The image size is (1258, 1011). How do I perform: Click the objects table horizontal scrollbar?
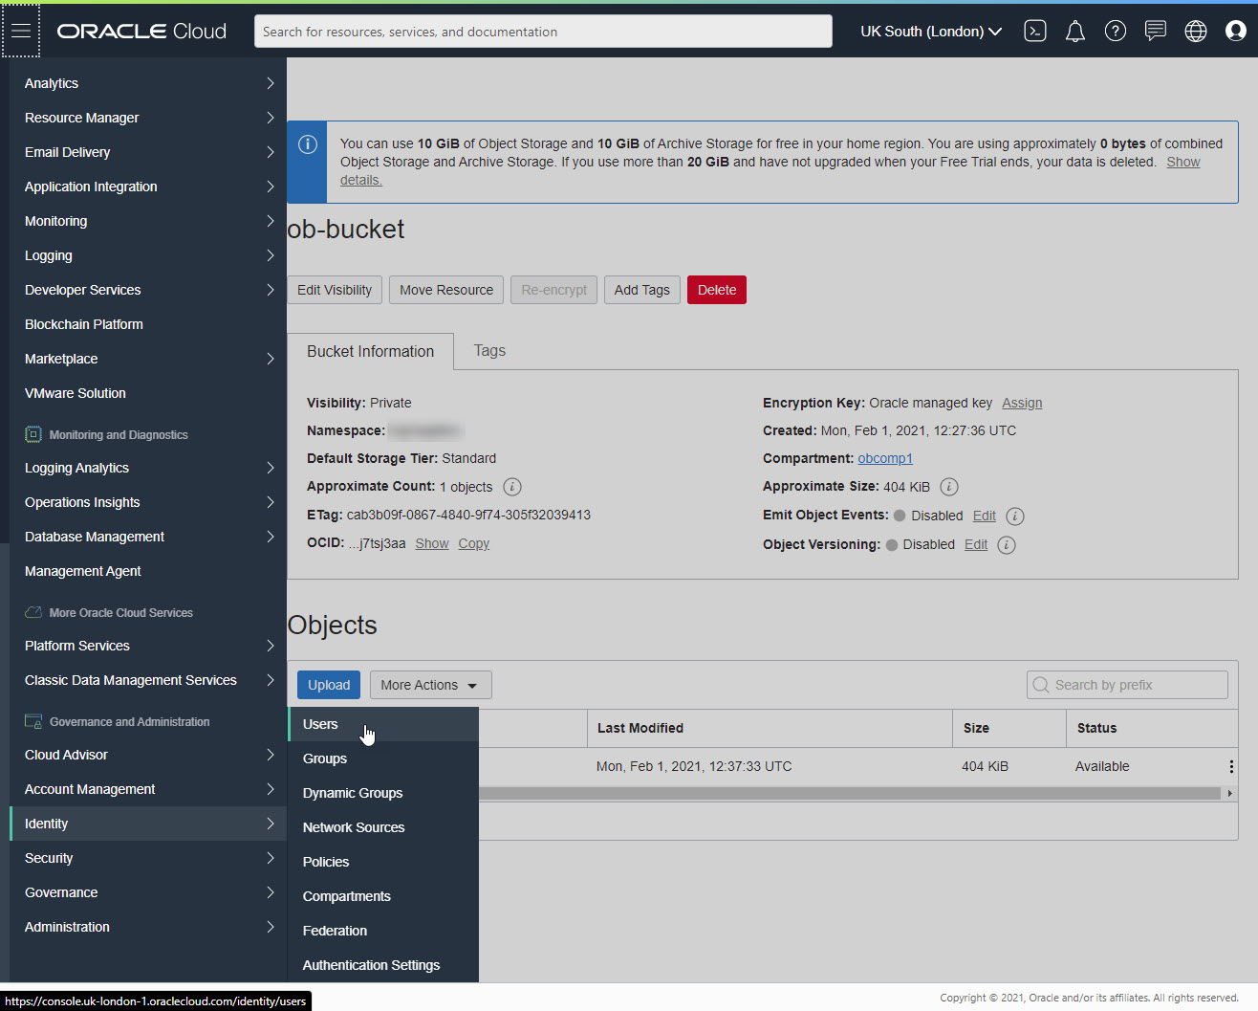point(850,793)
